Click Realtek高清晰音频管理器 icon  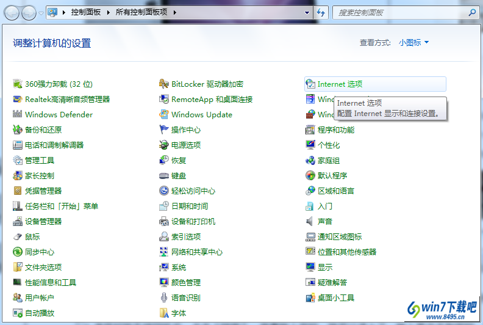[x=18, y=99]
